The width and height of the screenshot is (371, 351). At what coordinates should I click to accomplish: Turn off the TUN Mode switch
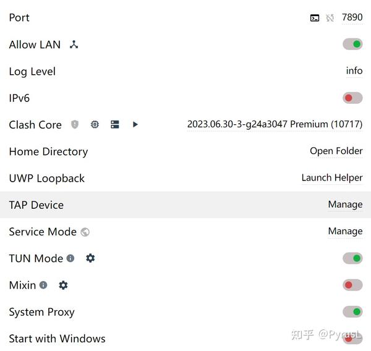tap(352, 258)
